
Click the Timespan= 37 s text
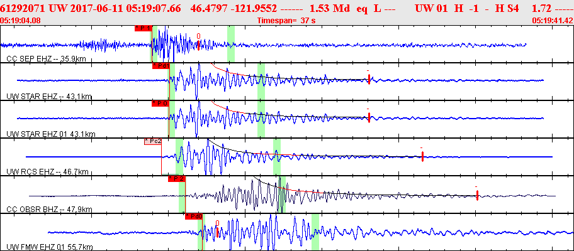pyautogui.click(x=286, y=21)
